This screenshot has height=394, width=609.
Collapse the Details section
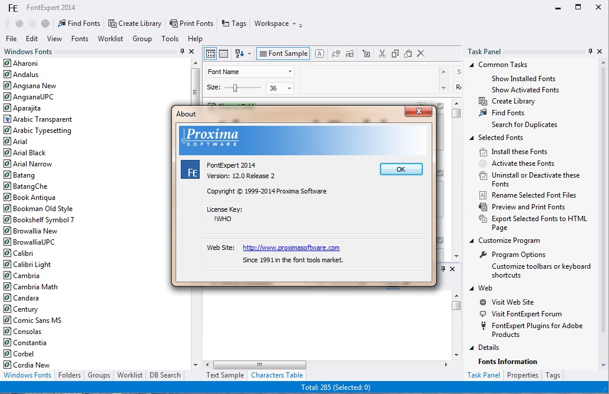point(472,348)
